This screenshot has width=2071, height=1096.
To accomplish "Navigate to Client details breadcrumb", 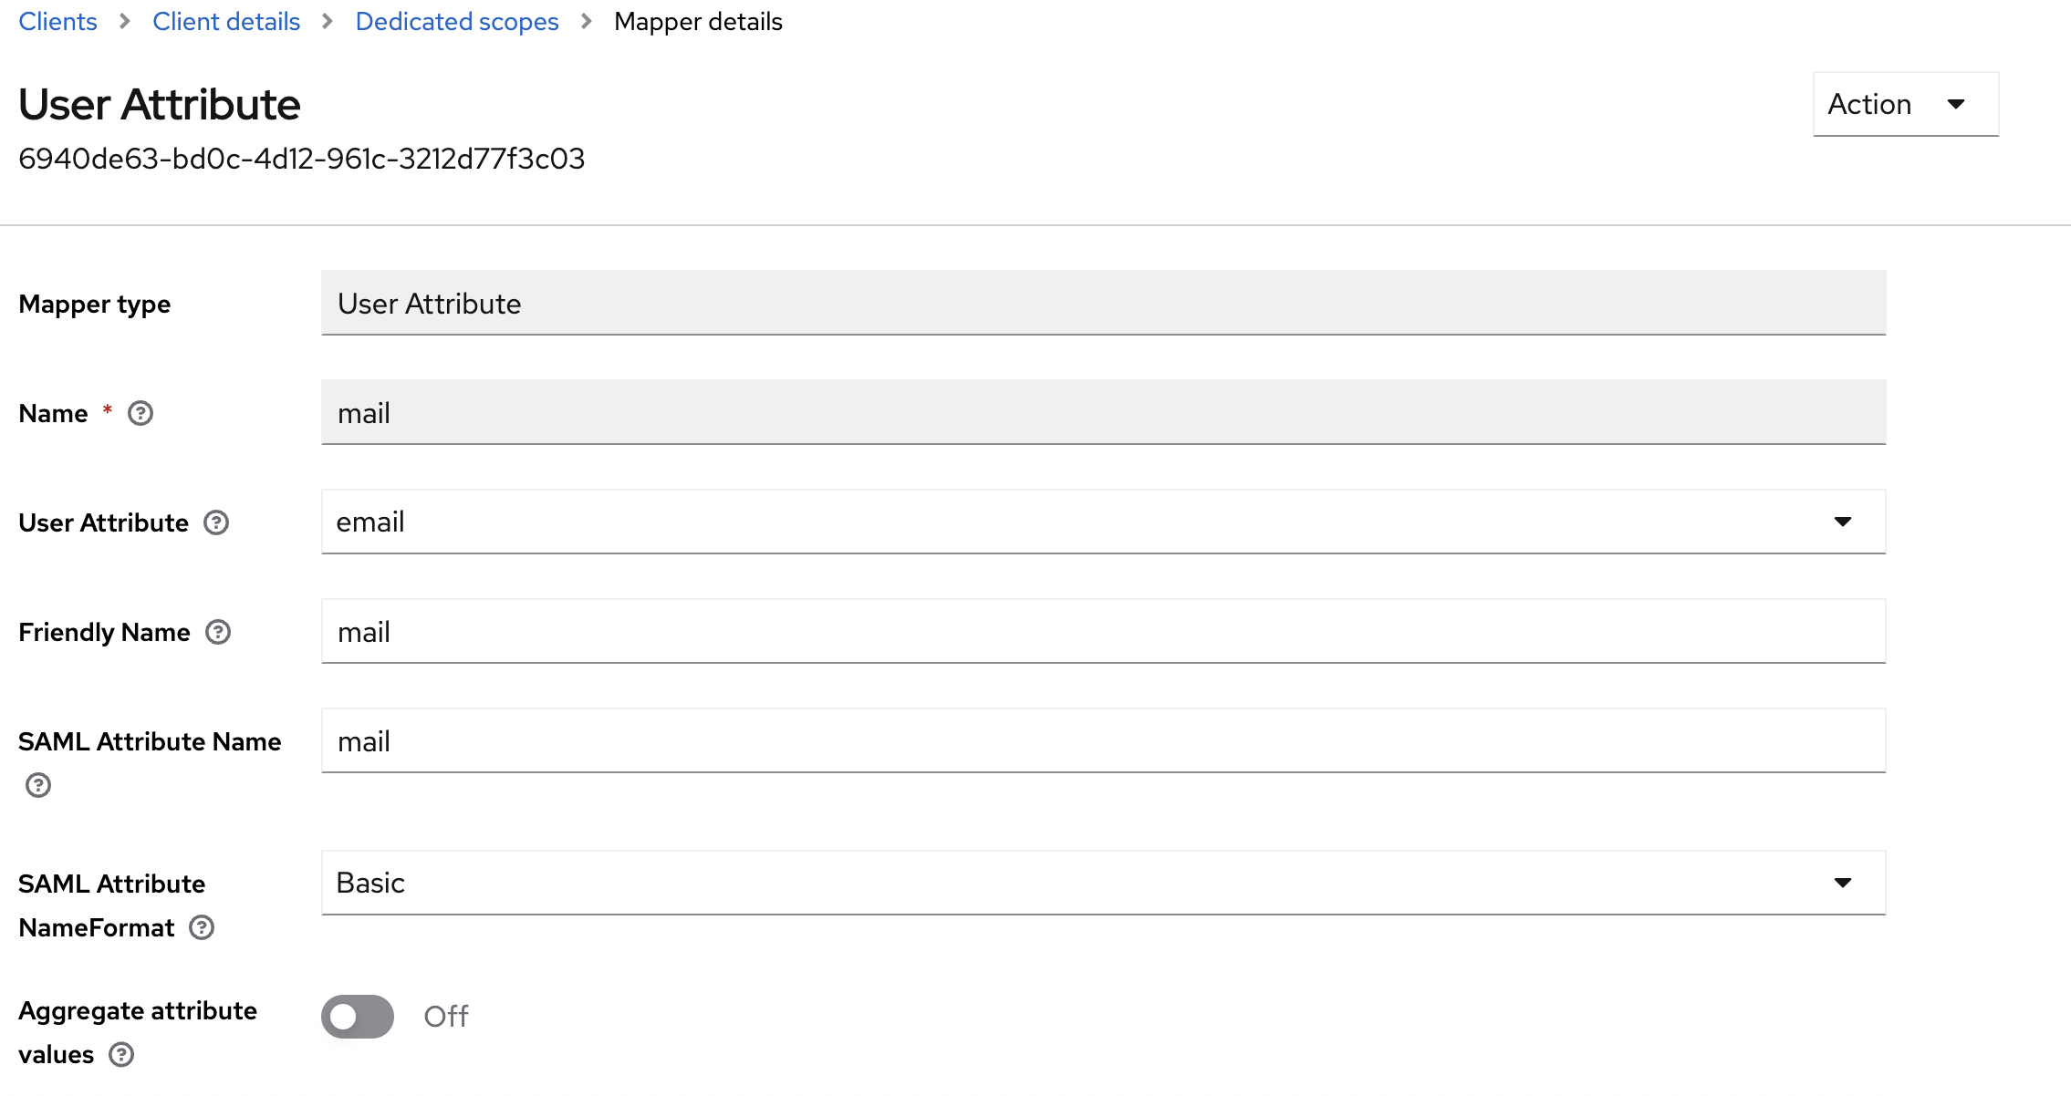I will click(226, 22).
